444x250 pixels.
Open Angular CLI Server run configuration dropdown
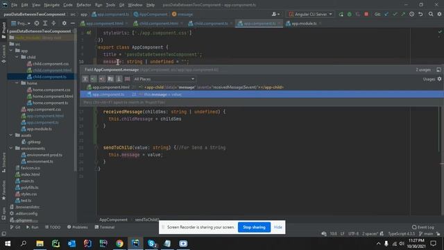310,14
